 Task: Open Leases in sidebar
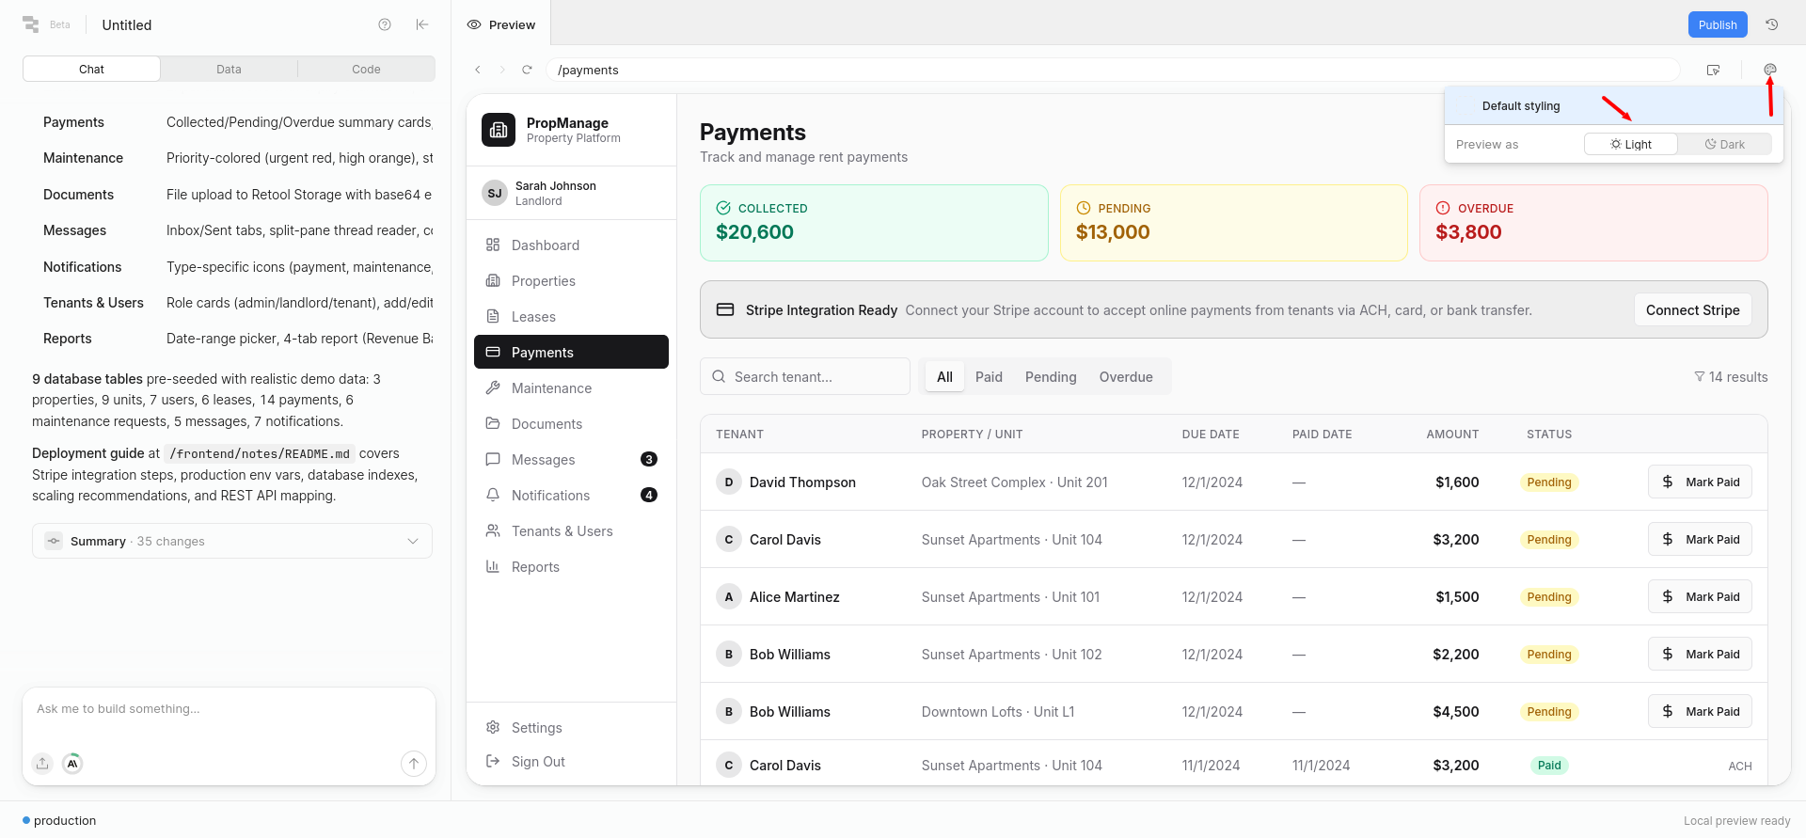click(571, 316)
